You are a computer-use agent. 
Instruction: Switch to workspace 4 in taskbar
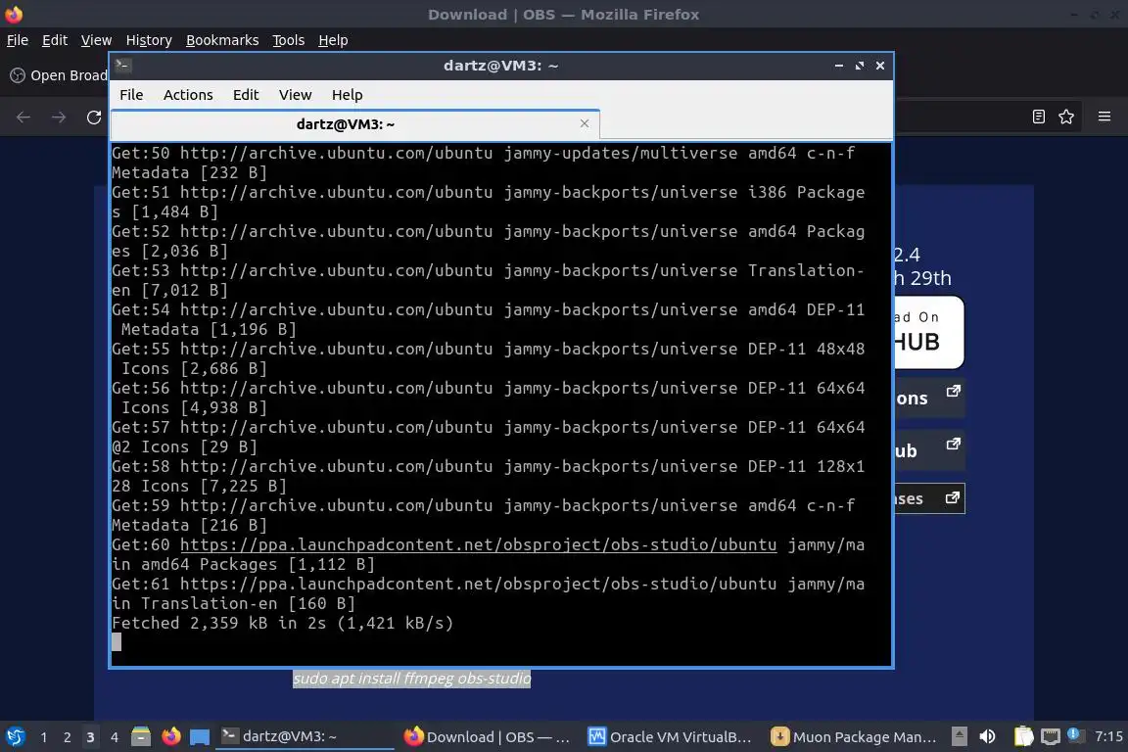[x=114, y=737]
